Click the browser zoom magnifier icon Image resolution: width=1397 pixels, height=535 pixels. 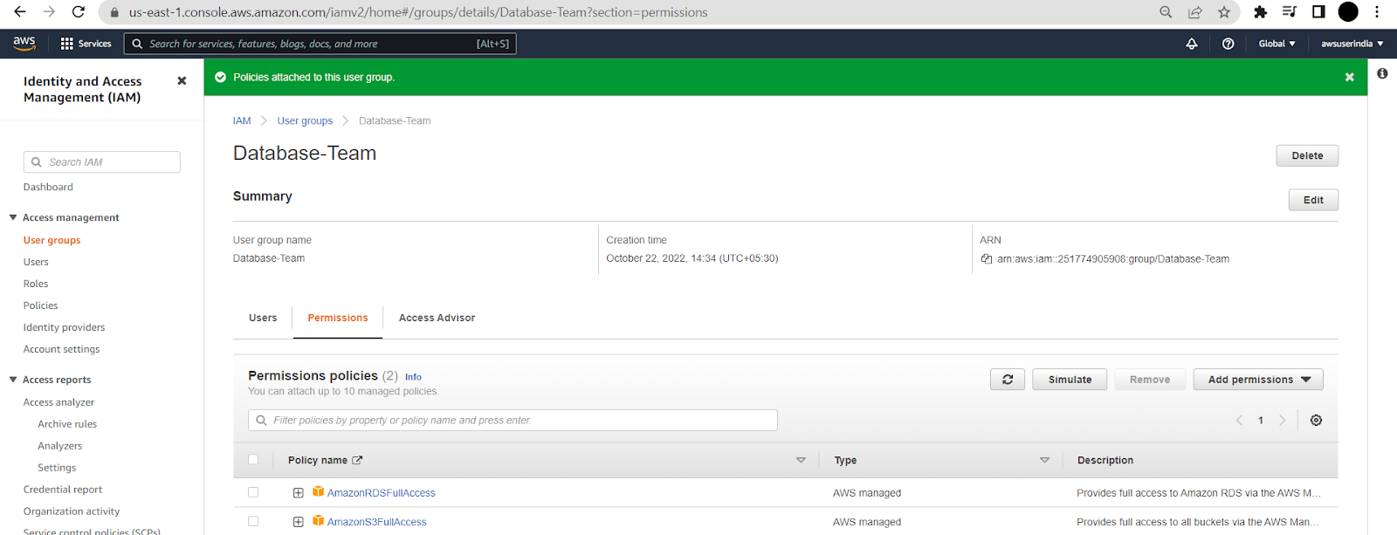coord(1166,12)
